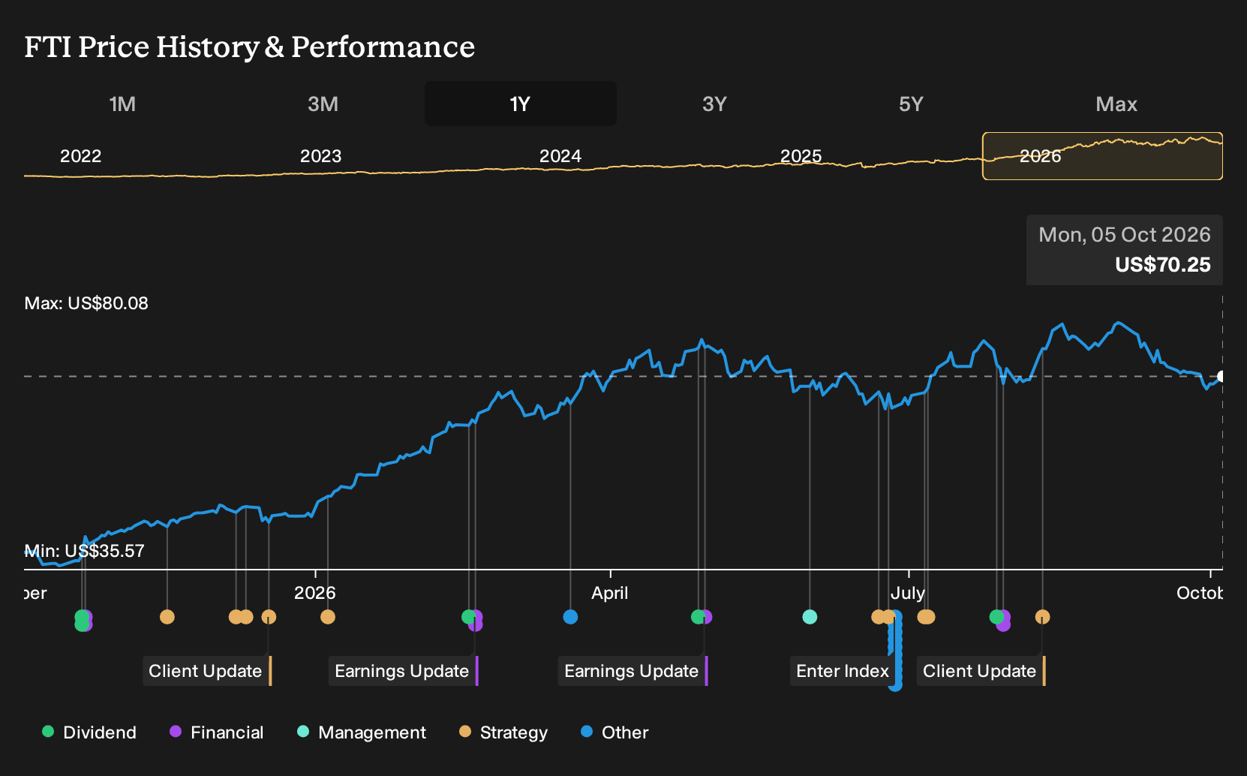
Task: Click the green Dividend dot between 2026 and April
Action: click(x=468, y=617)
